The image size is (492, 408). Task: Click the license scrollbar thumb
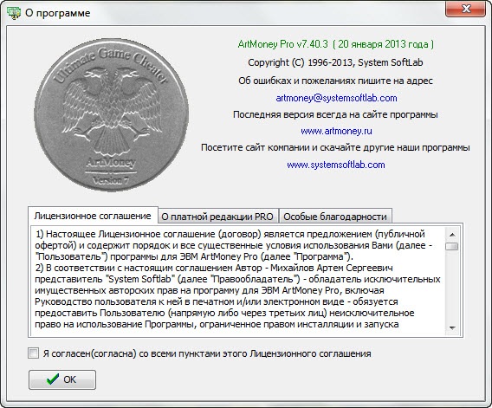452,246
